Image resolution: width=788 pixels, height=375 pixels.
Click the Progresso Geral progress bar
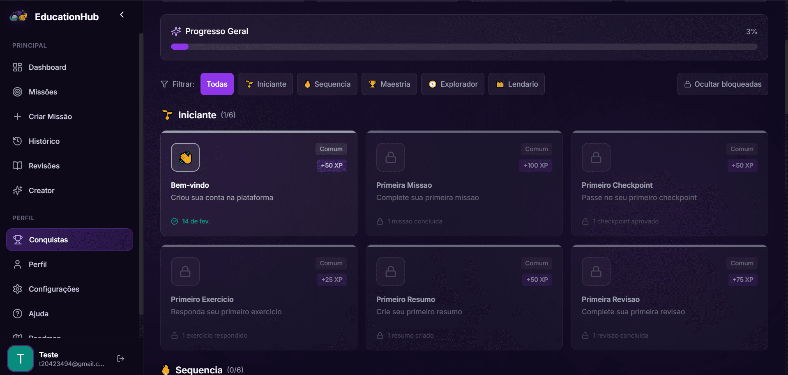tap(463, 46)
